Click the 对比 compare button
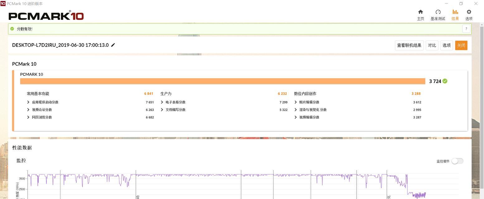Viewport: 484px width, 199px height. pyautogui.click(x=432, y=45)
